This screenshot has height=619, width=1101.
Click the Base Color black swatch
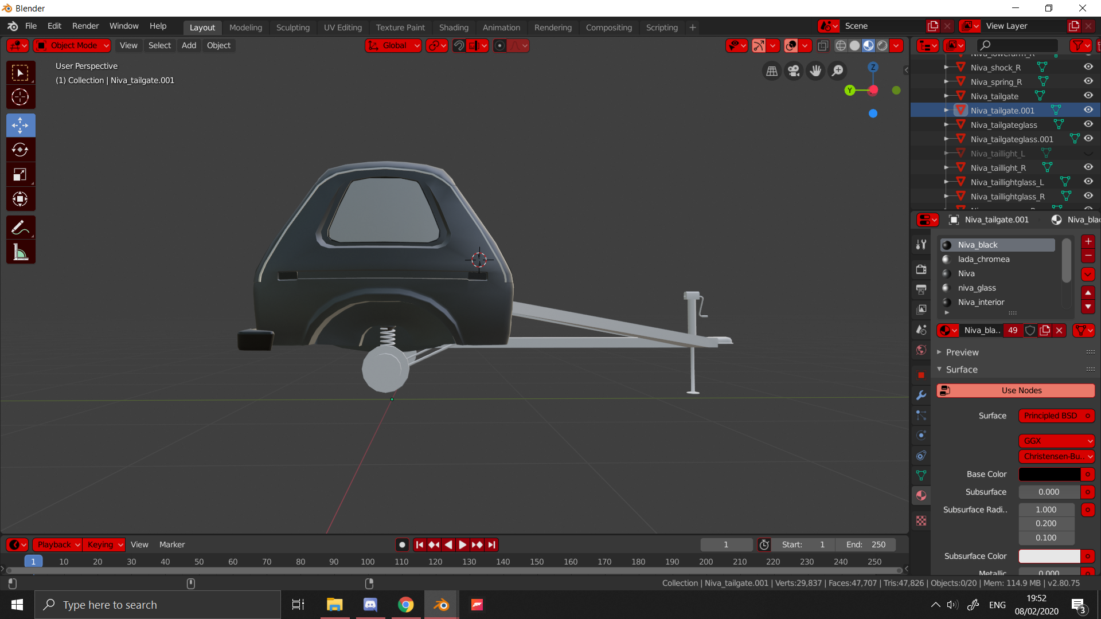pos(1049,474)
